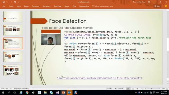The width and height of the screenshot is (169, 95).
Task: Click code line starting 'ellipse(myframe'
Action: 100,56
